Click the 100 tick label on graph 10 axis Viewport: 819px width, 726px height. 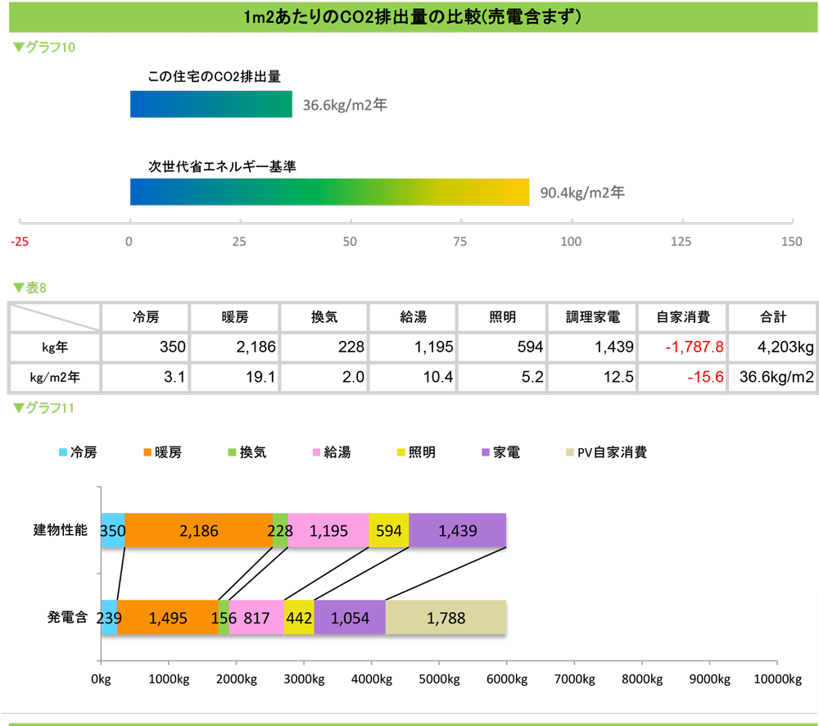pos(571,242)
